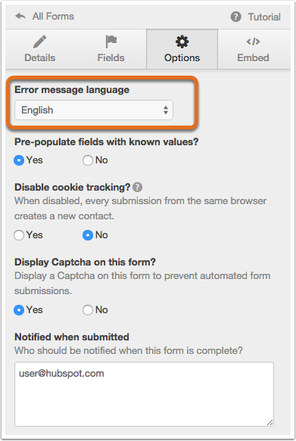This screenshot has height=441, width=296.
Task: Select Yes for disable cookie tracking
Action: (x=19, y=235)
